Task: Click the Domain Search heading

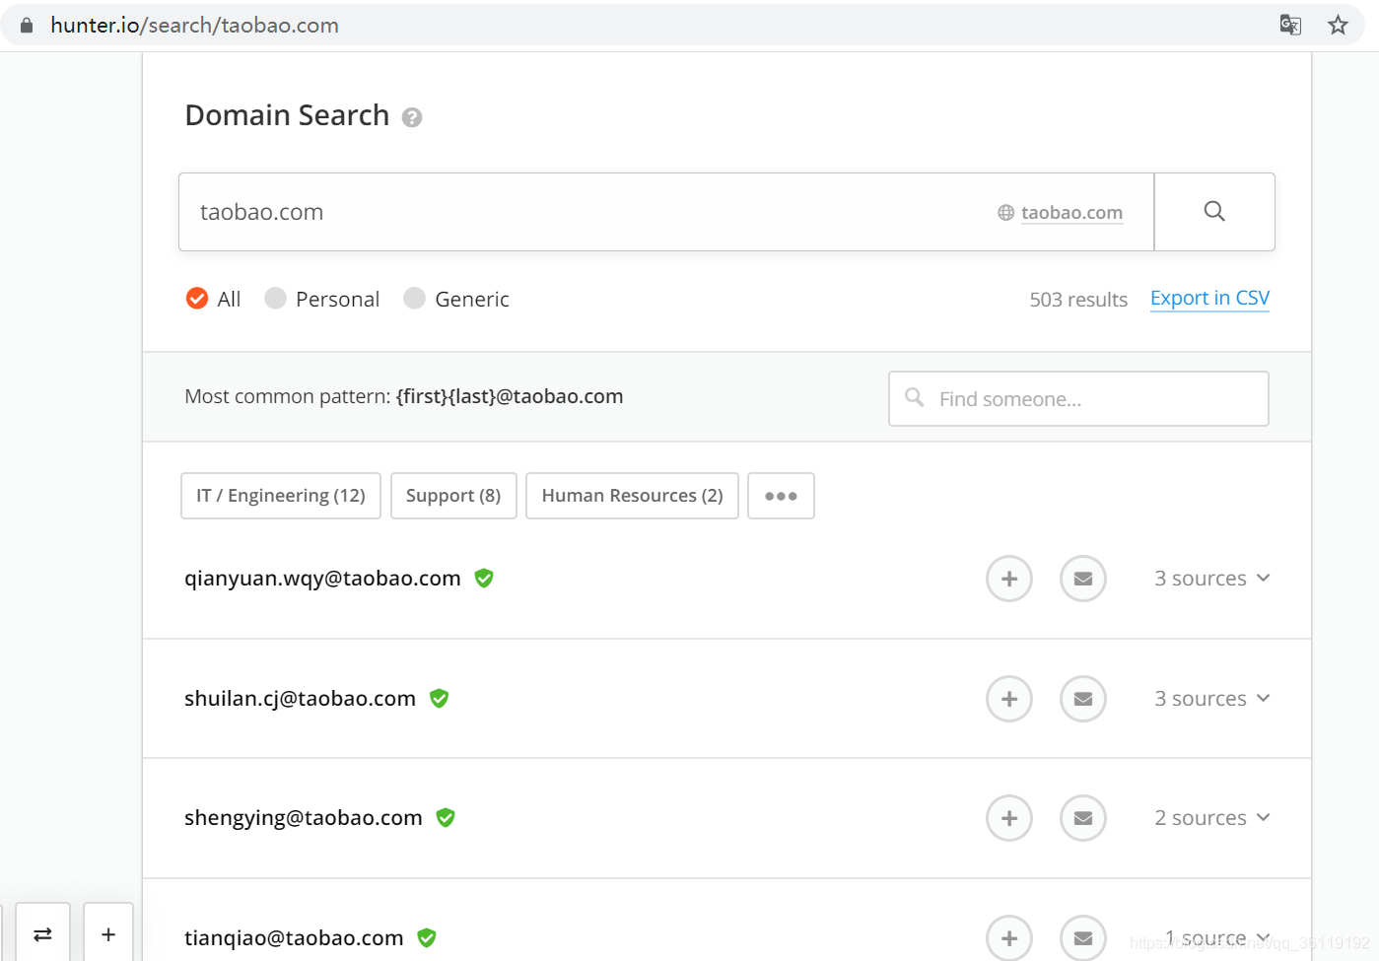Action: click(287, 115)
